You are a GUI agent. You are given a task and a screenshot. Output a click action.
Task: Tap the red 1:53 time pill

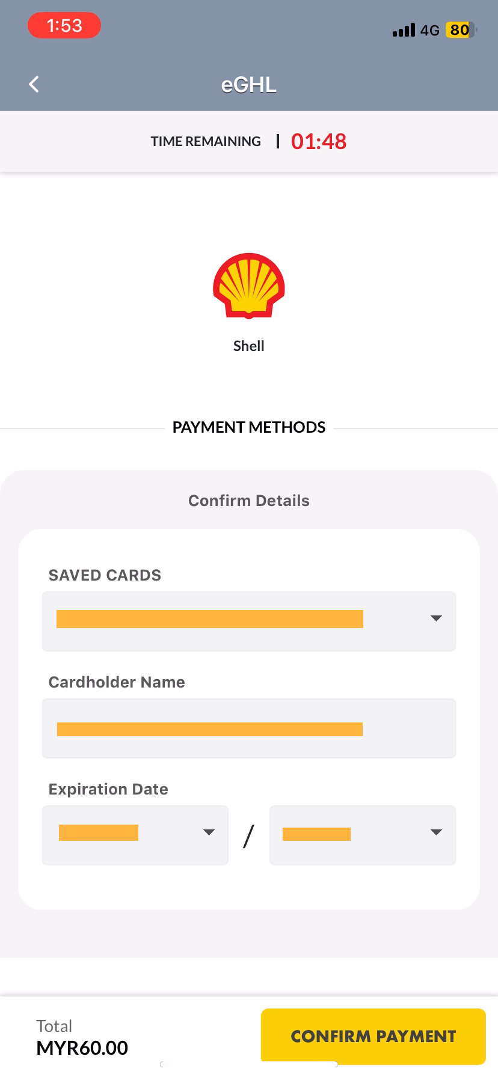(64, 26)
